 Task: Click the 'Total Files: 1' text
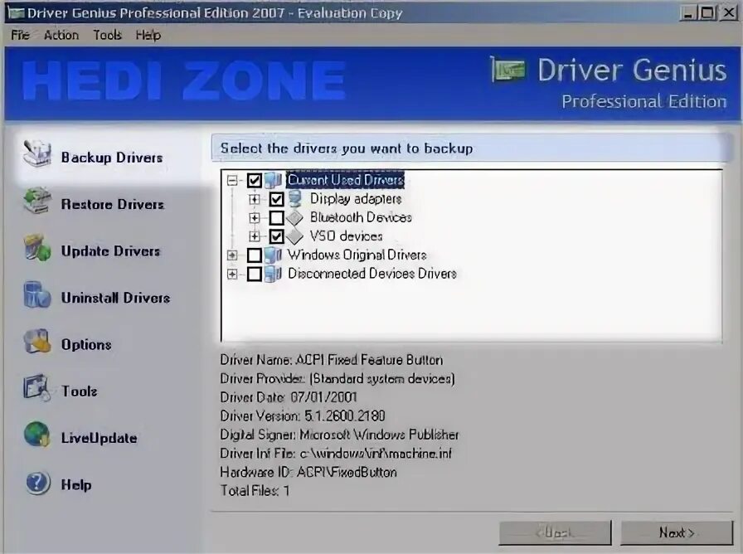[x=255, y=490]
